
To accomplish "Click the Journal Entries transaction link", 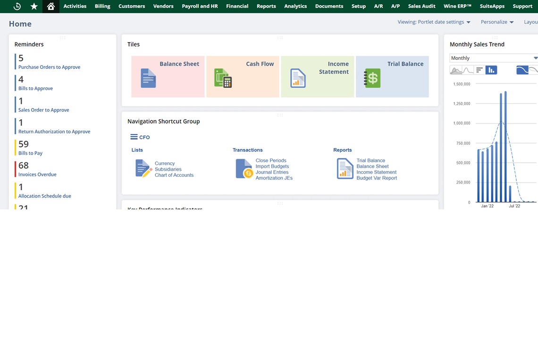I will (272, 172).
